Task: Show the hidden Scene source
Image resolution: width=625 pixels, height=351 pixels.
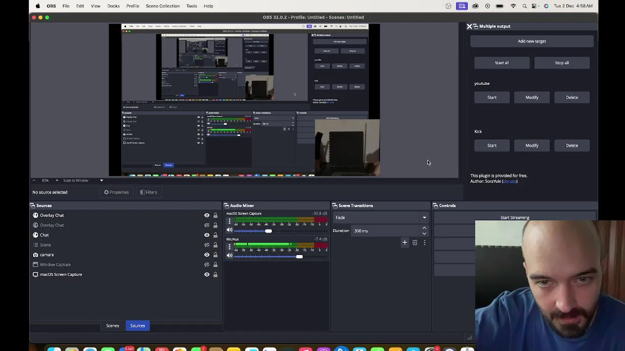Action: (x=207, y=245)
